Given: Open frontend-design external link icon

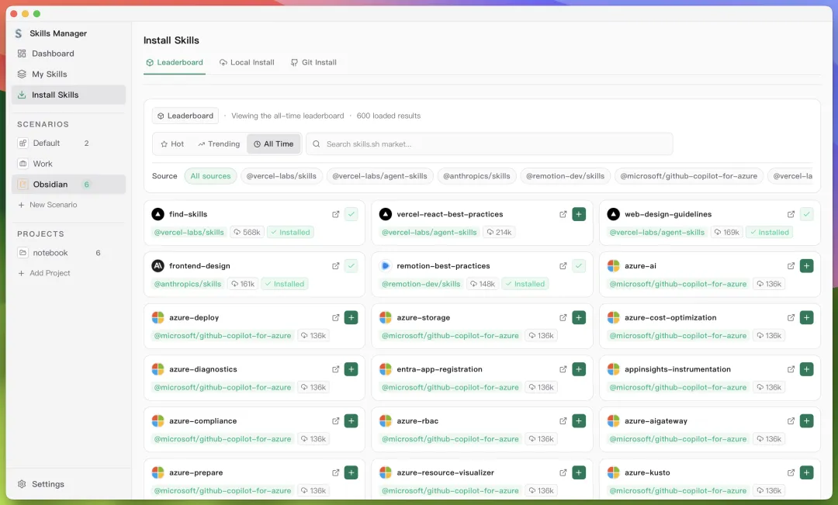Looking at the screenshot, I should tap(336, 266).
